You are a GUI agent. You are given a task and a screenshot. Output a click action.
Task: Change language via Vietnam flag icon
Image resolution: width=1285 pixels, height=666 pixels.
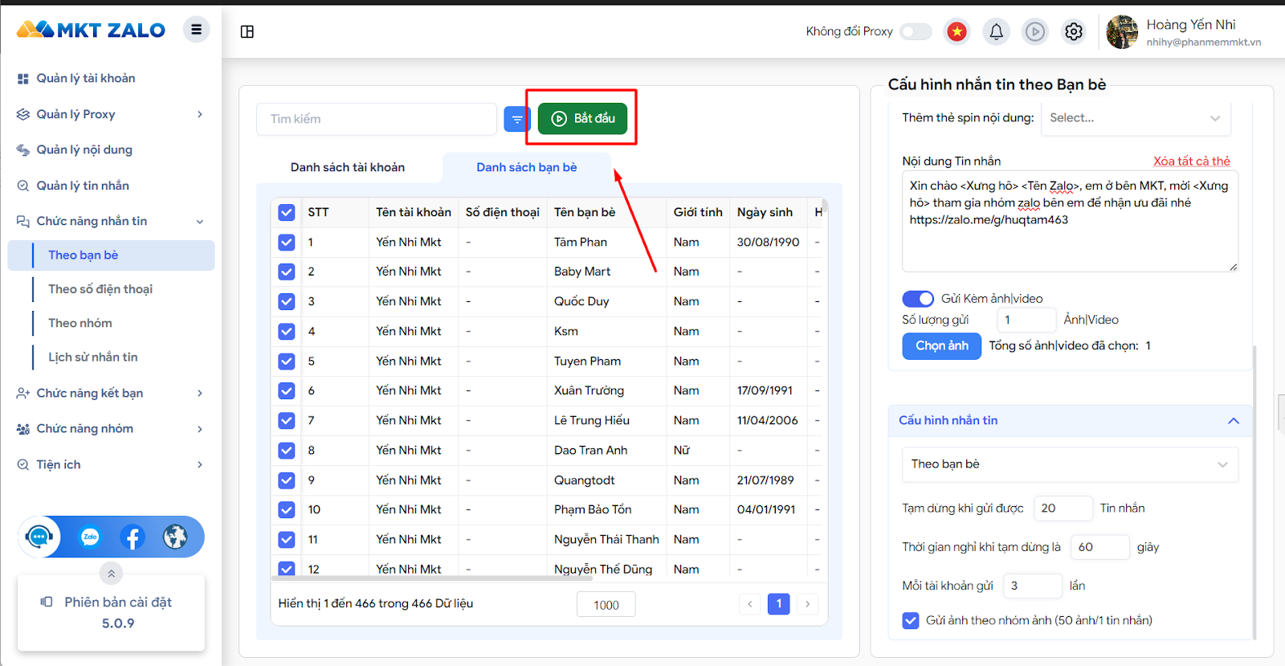tap(957, 31)
